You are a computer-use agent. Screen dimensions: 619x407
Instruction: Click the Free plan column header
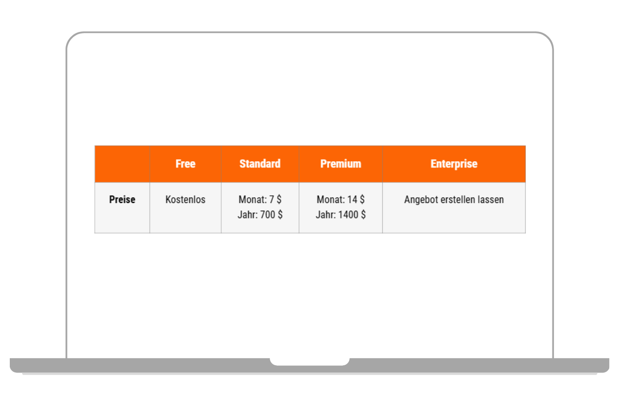tap(185, 164)
